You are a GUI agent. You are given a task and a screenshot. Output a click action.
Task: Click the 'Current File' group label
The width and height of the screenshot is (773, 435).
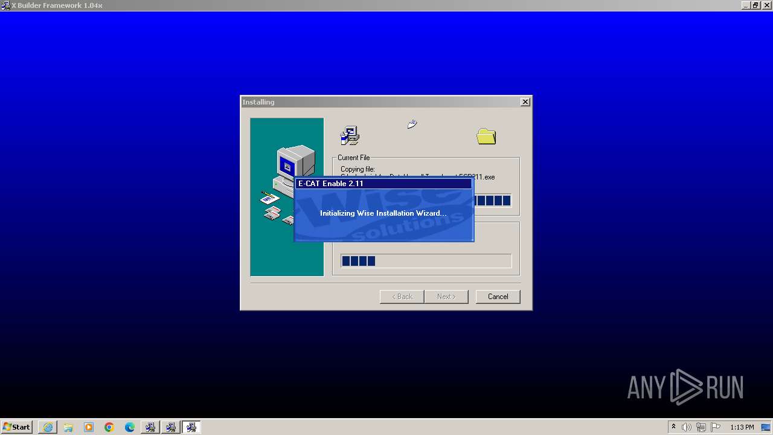click(x=353, y=158)
